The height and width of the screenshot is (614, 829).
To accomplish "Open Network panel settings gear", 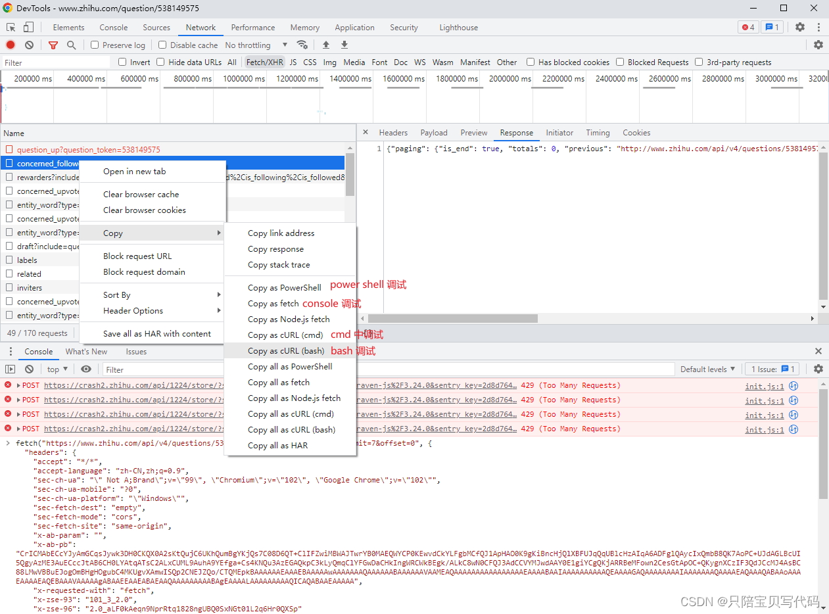I will click(x=818, y=45).
